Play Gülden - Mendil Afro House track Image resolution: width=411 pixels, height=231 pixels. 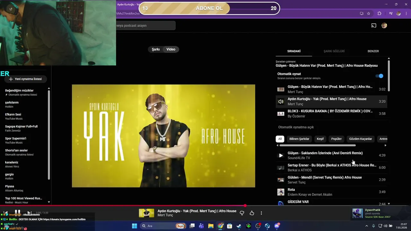point(332,180)
